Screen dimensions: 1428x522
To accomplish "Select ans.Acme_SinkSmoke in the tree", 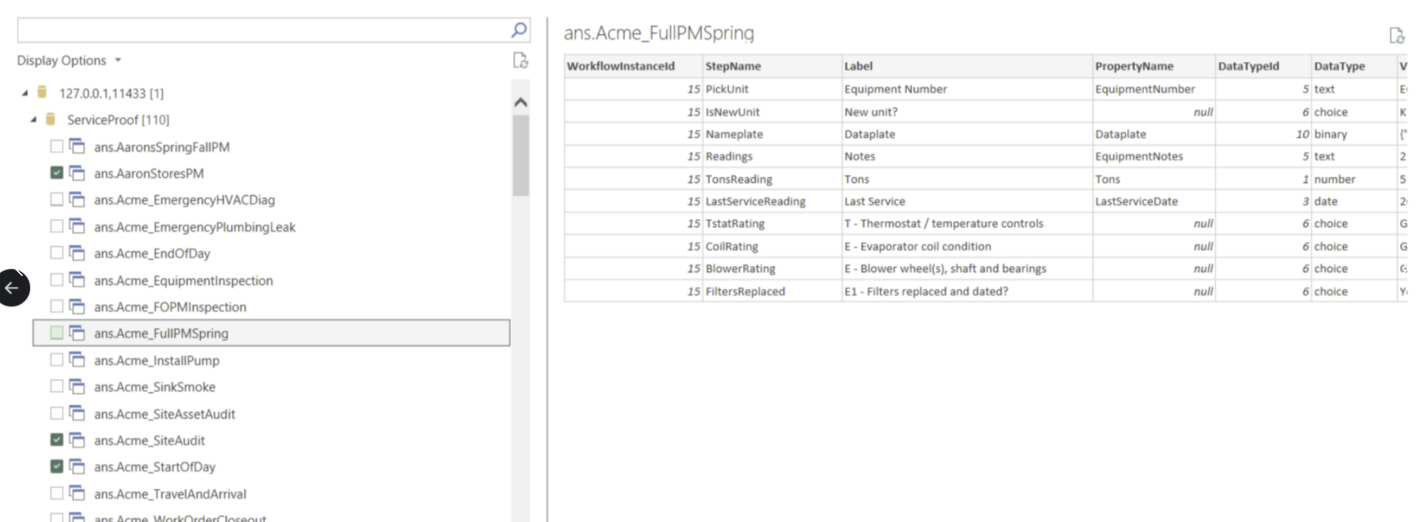I will [x=154, y=387].
